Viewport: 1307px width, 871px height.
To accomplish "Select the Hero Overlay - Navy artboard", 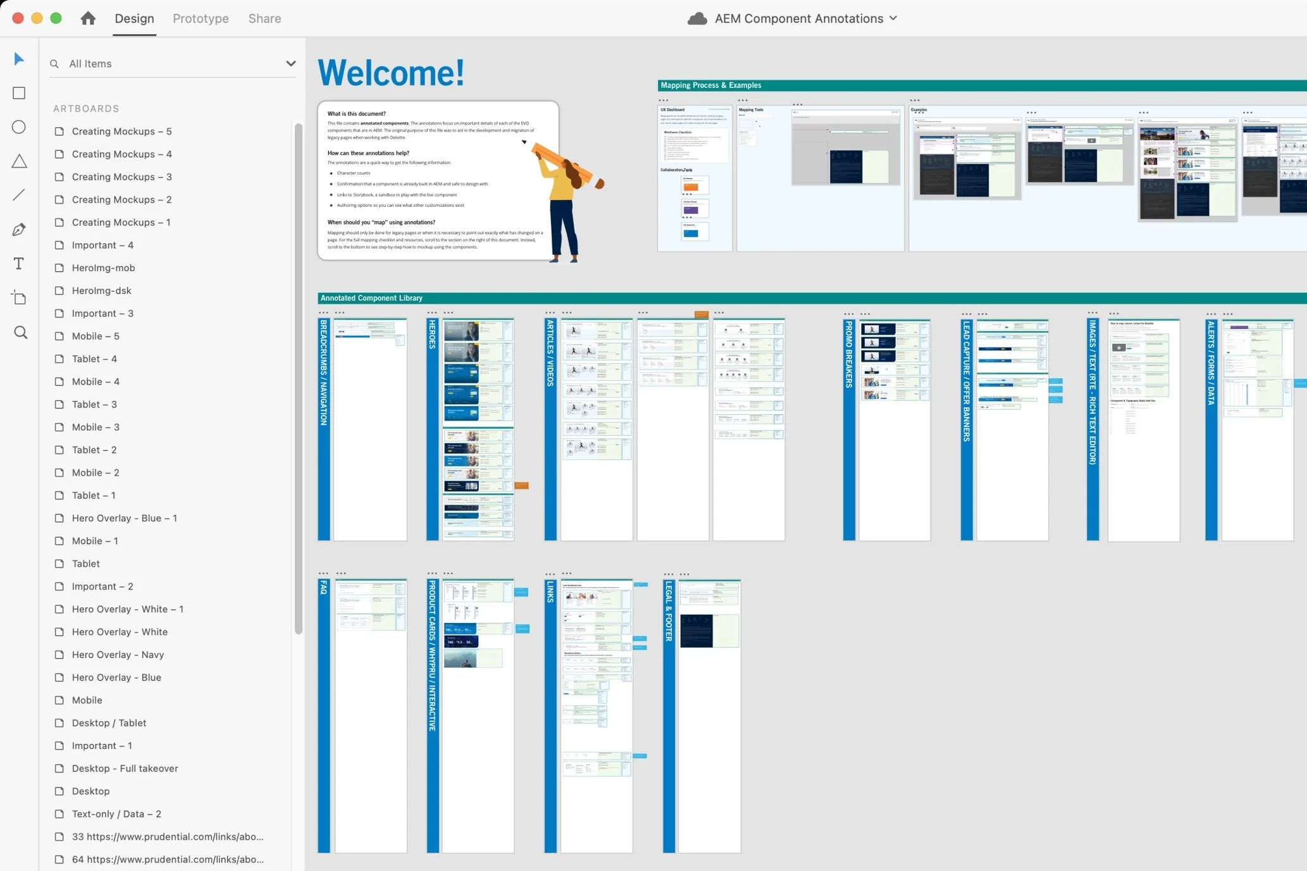I will 118,655.
